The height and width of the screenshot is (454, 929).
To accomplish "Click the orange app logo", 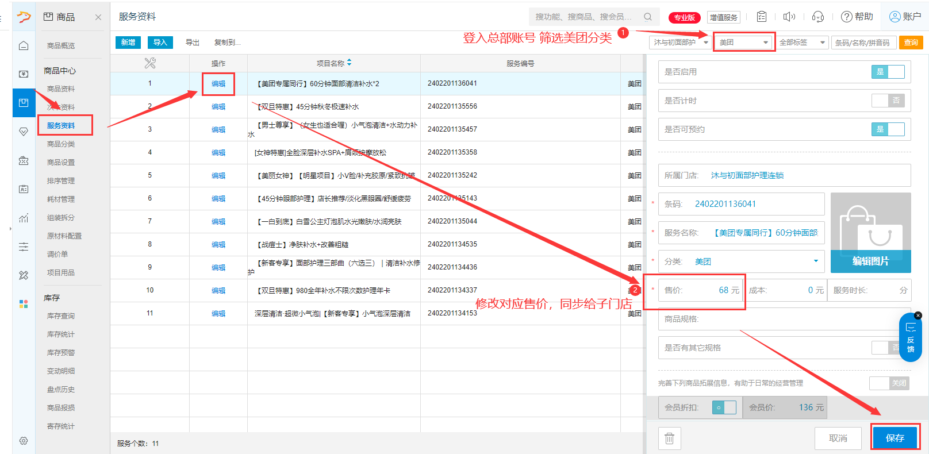I will click(24, 17).
